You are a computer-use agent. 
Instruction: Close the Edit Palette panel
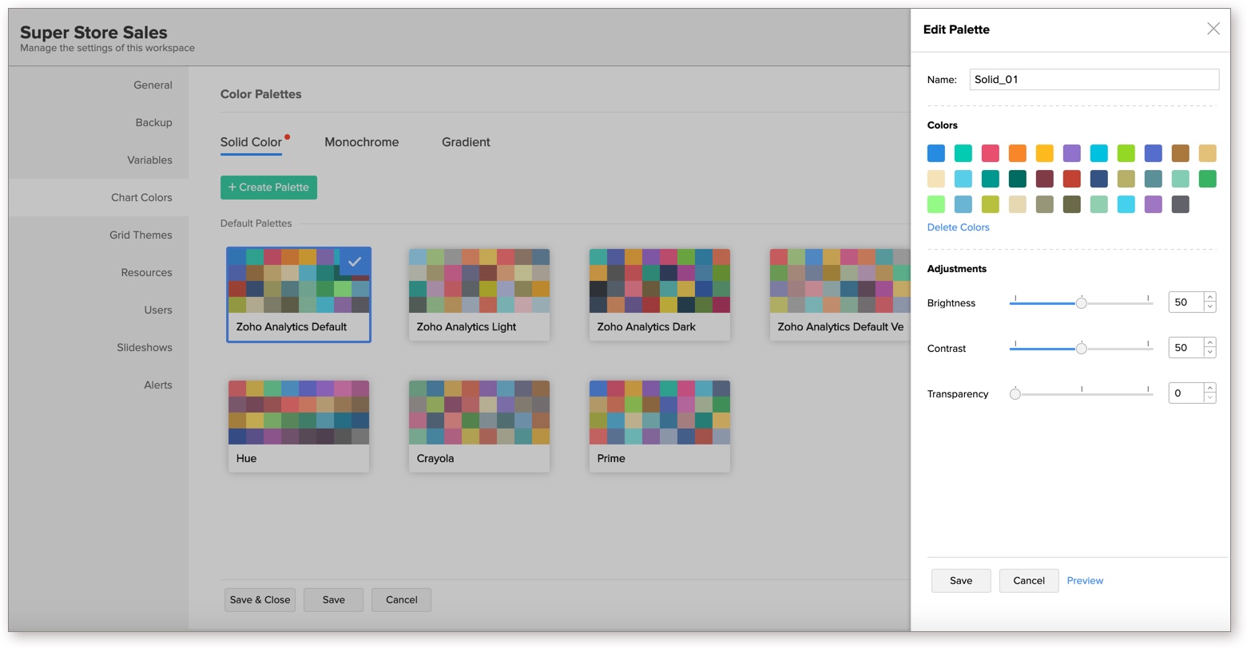tap(1213, 29)
